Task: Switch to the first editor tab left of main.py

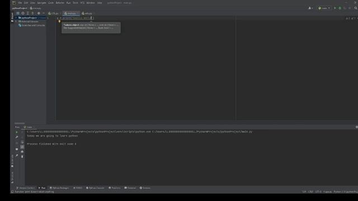Action: tap(54, 13)
